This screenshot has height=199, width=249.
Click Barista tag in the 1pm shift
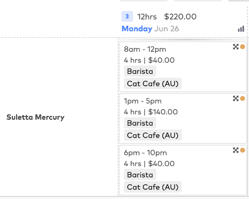[x=140, y=123]
